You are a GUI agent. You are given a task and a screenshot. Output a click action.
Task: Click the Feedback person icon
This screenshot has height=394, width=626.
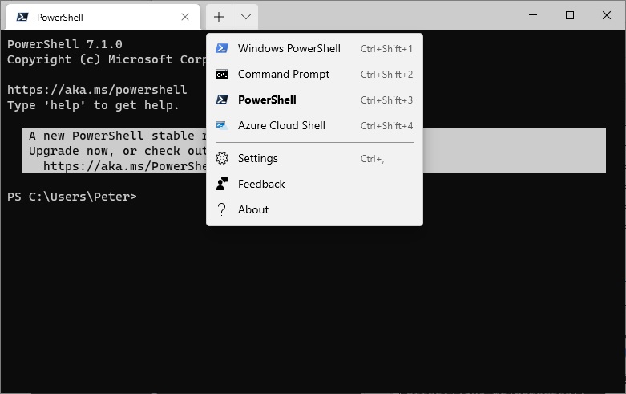click(222, 185)
